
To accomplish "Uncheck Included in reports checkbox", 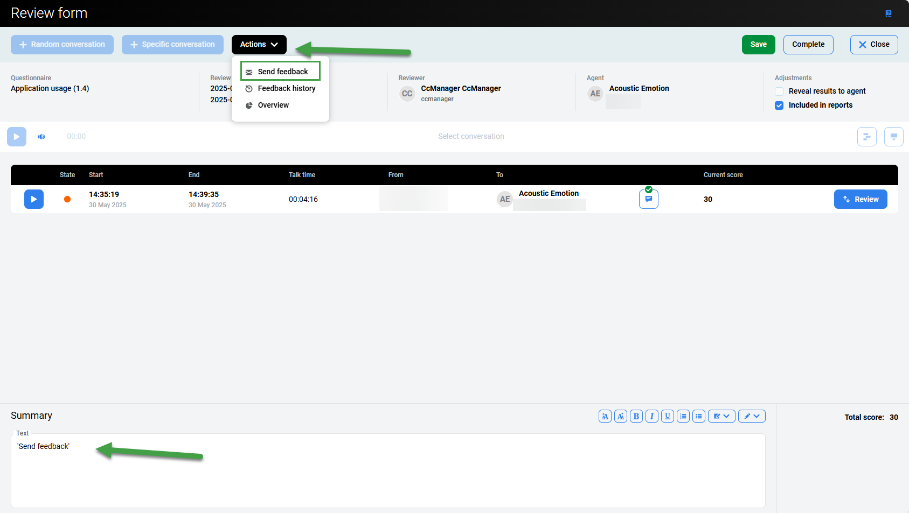I will [x=779, y=106].
